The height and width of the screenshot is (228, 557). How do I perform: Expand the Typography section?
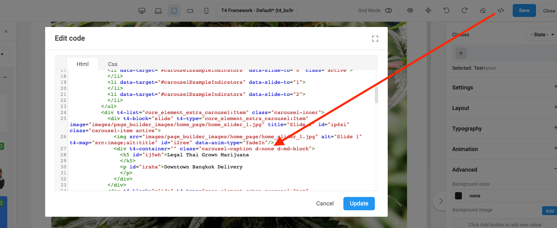pos(501,129)
